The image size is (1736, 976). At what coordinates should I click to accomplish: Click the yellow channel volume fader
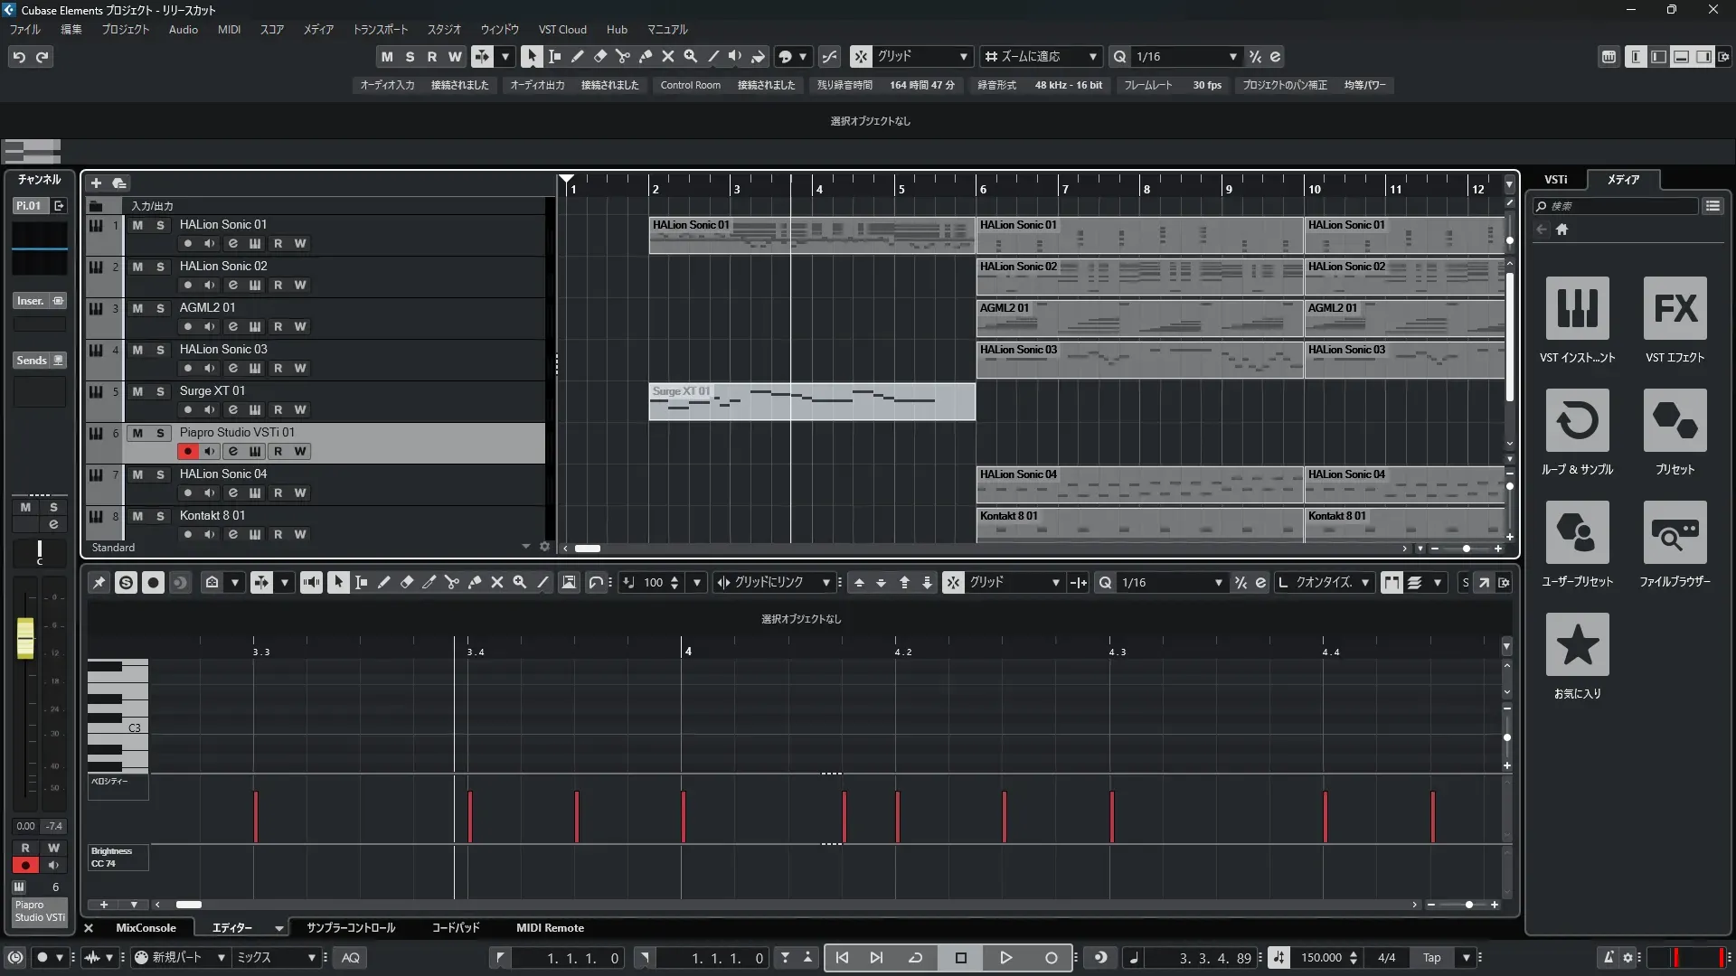(x=25, y=638)
